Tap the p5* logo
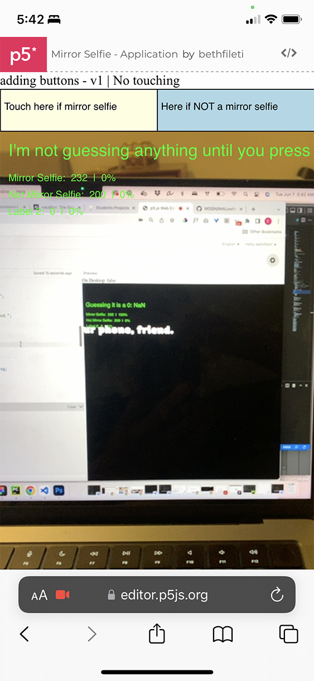The height and width of the screenshot is (681, 314). [x=23, y=54]
